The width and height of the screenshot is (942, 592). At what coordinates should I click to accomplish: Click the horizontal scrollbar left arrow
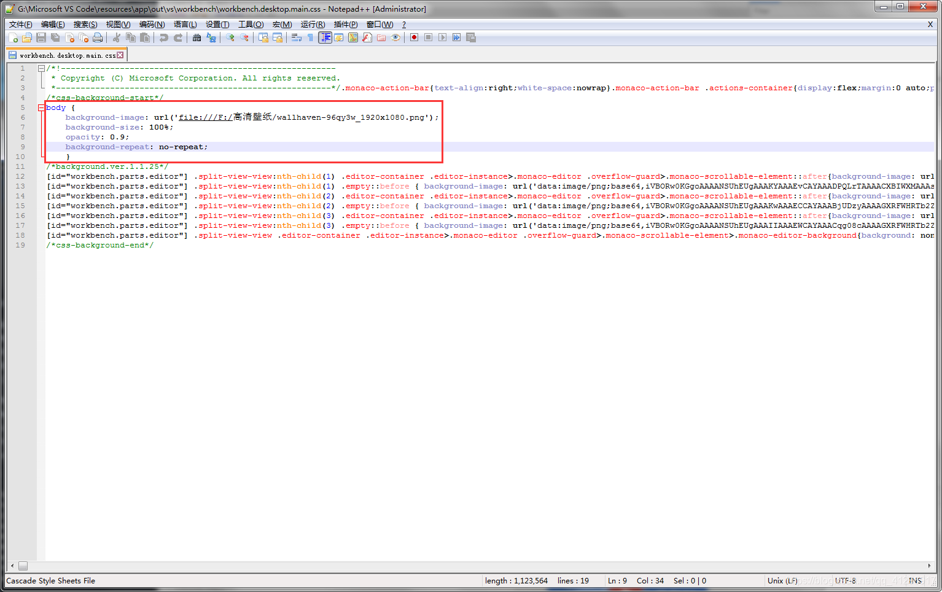[x=12, y=566]
